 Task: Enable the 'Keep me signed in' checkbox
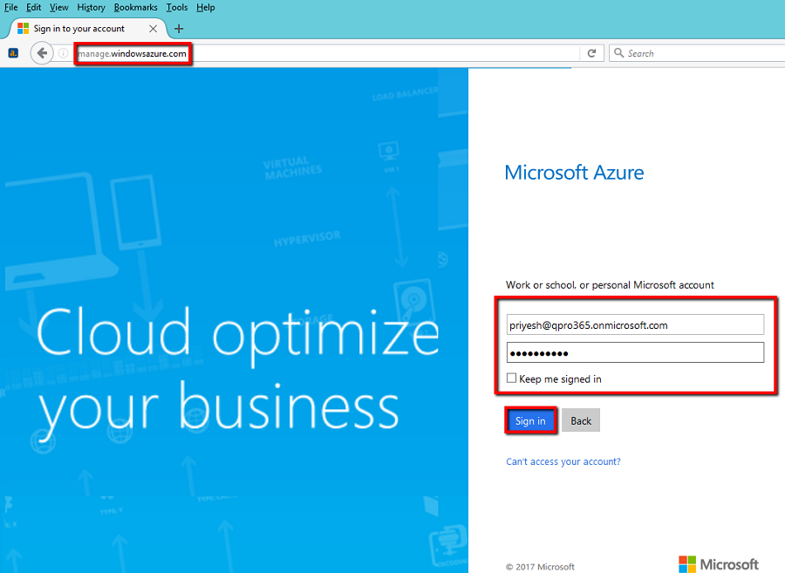point(511,379)
